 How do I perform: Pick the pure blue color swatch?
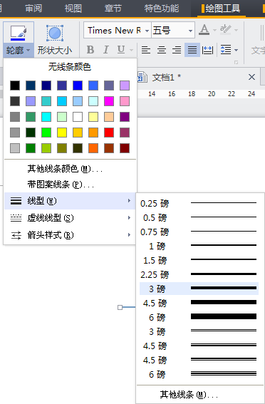pyautogui.click(x=78, y=86)
